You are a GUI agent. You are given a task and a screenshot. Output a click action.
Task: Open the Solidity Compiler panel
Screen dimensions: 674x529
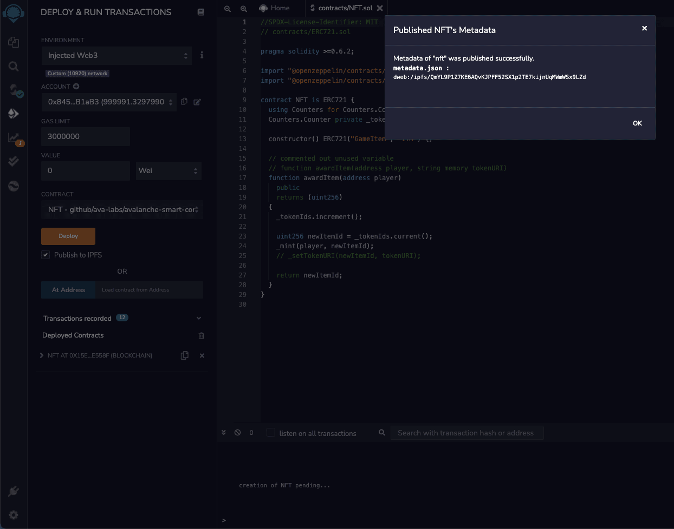click(x=14, y=90)
